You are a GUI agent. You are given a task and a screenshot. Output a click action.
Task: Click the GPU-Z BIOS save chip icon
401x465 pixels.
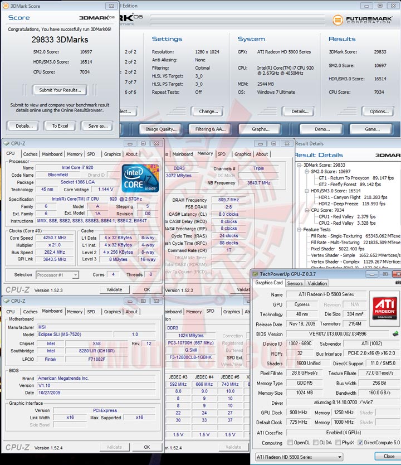pos(395,333)
